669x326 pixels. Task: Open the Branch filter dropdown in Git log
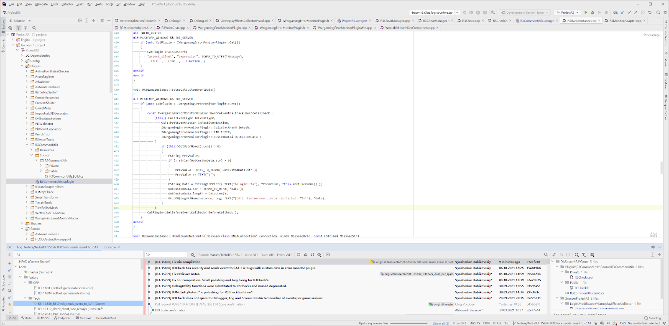(220, 255)
